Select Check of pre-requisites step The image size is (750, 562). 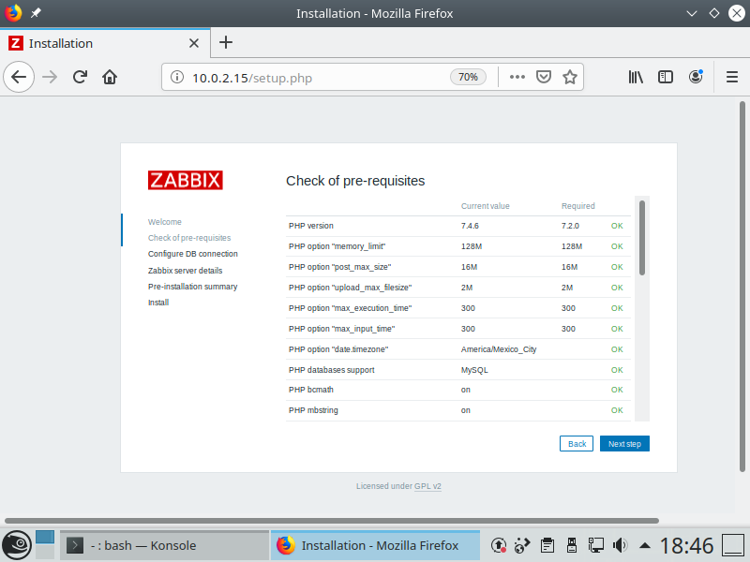coord(189,238)
